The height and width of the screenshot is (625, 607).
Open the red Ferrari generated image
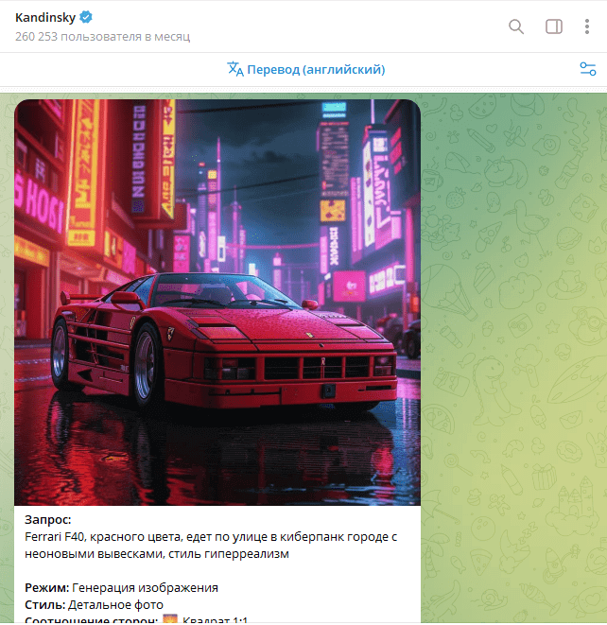217,303
